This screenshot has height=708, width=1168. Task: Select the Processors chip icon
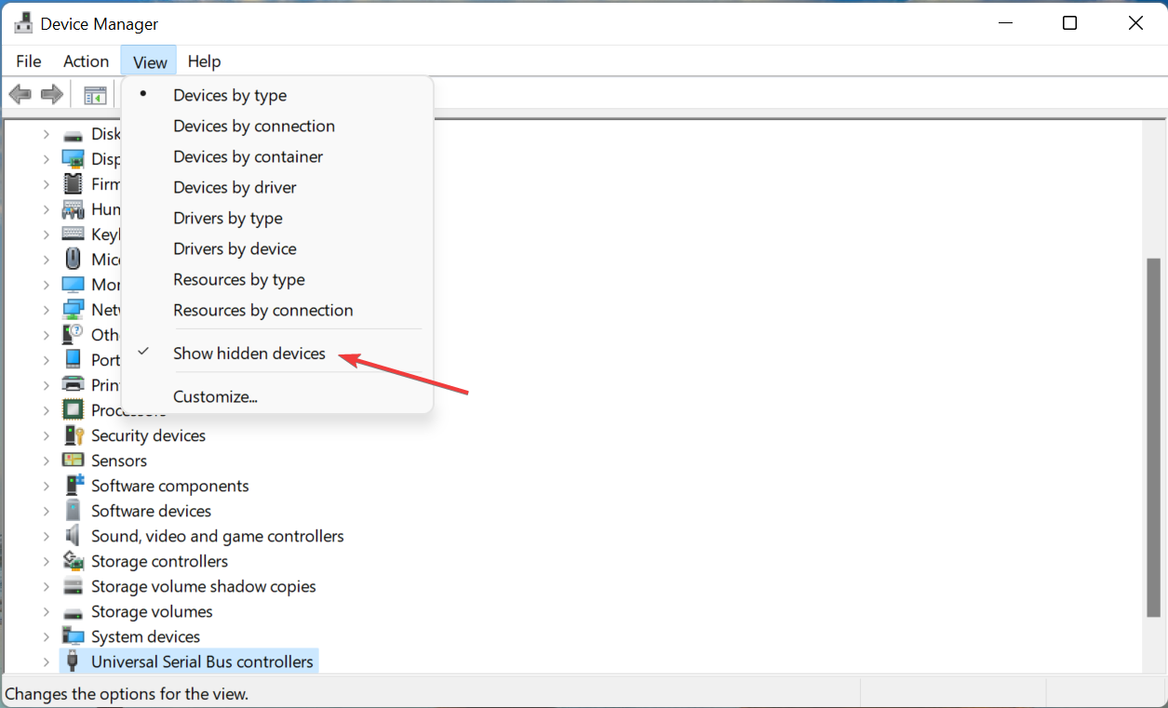click(73, 410)
